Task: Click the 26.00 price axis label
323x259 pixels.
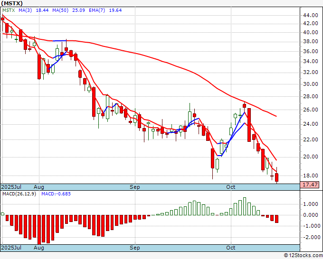Action: (x=311, y=110)
